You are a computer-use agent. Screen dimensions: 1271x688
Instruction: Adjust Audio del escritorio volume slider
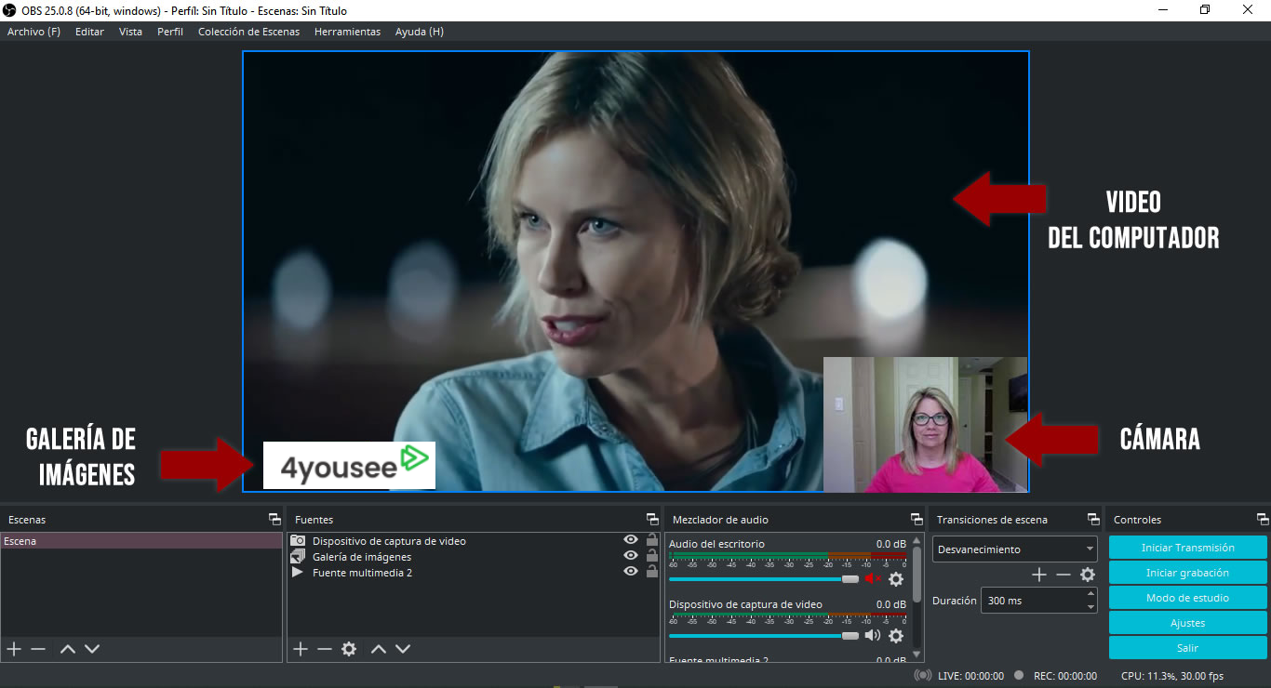(x=764, y=579)
